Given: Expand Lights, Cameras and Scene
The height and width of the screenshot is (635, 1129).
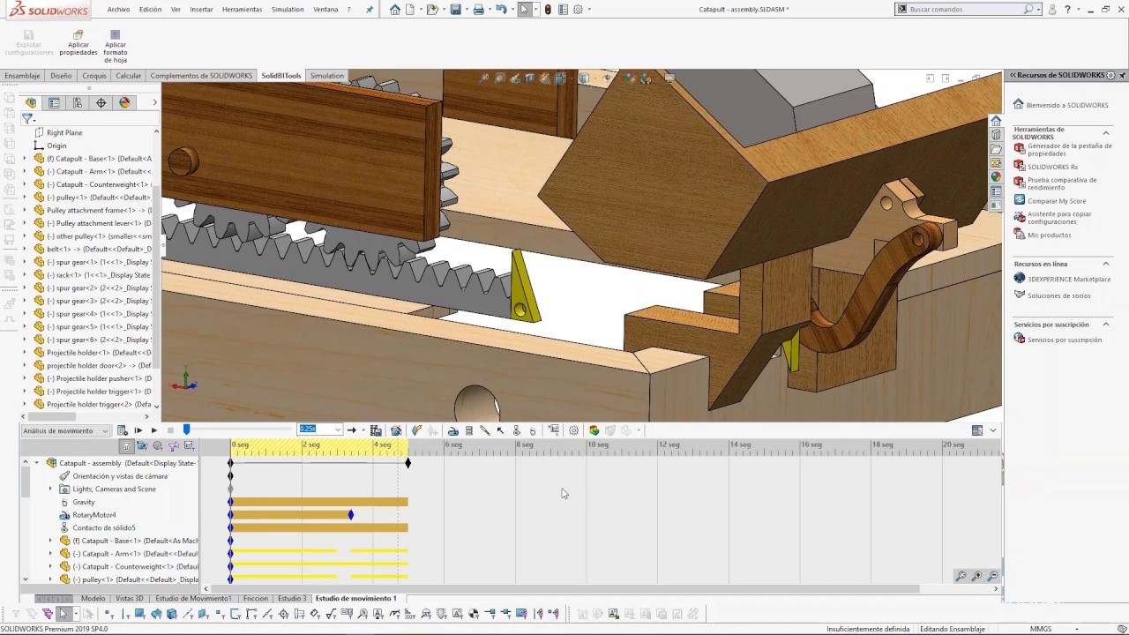Looking at the screenshot, I should (x=50, y=489).
